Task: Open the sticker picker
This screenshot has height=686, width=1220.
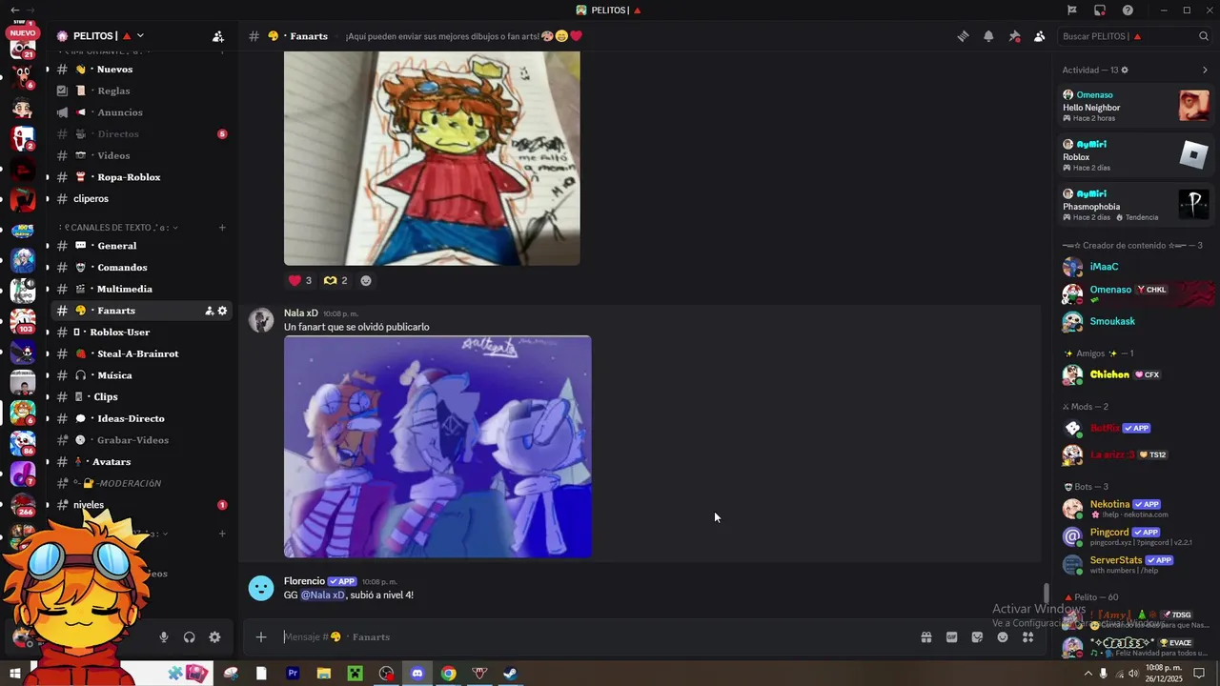Action: click(x=977, y=636)
